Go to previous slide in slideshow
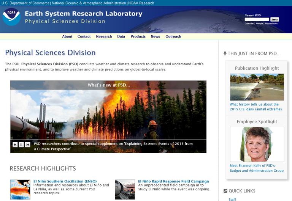The height and width of the screenshot is (201, 292). point(15,144)
